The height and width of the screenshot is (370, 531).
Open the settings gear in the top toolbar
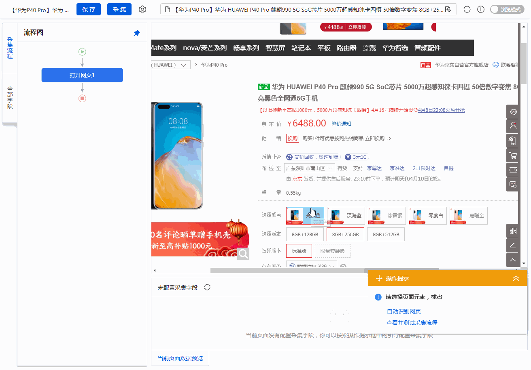142,9
